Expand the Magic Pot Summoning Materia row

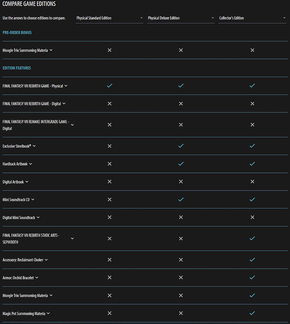click(x=48, y=313)
